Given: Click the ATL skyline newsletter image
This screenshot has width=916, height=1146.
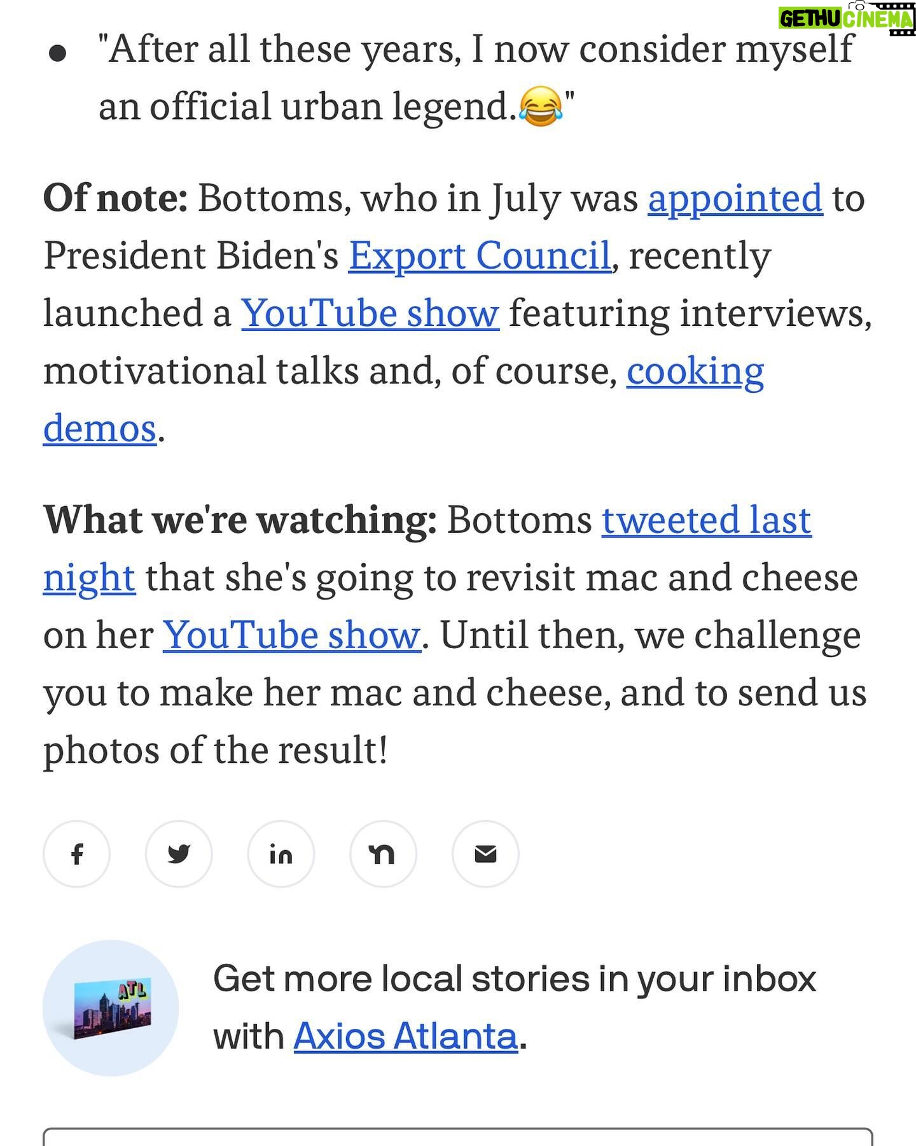Looking at the screenshot, I should (111, 1008).
